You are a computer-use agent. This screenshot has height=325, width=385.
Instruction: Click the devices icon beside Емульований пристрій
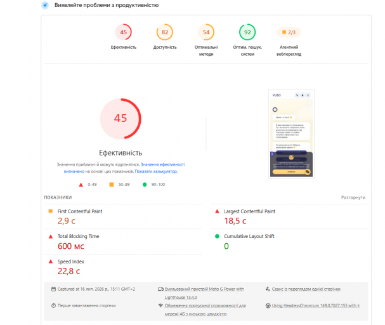(161, 289)
